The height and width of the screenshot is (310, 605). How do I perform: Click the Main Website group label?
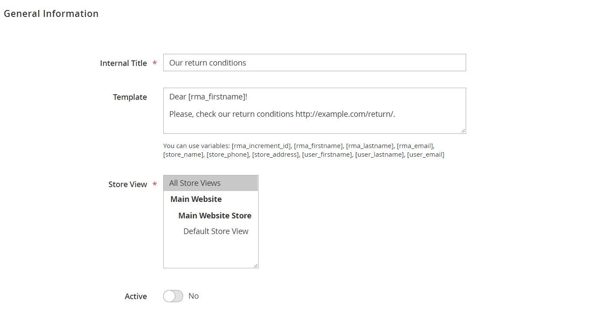196,199
